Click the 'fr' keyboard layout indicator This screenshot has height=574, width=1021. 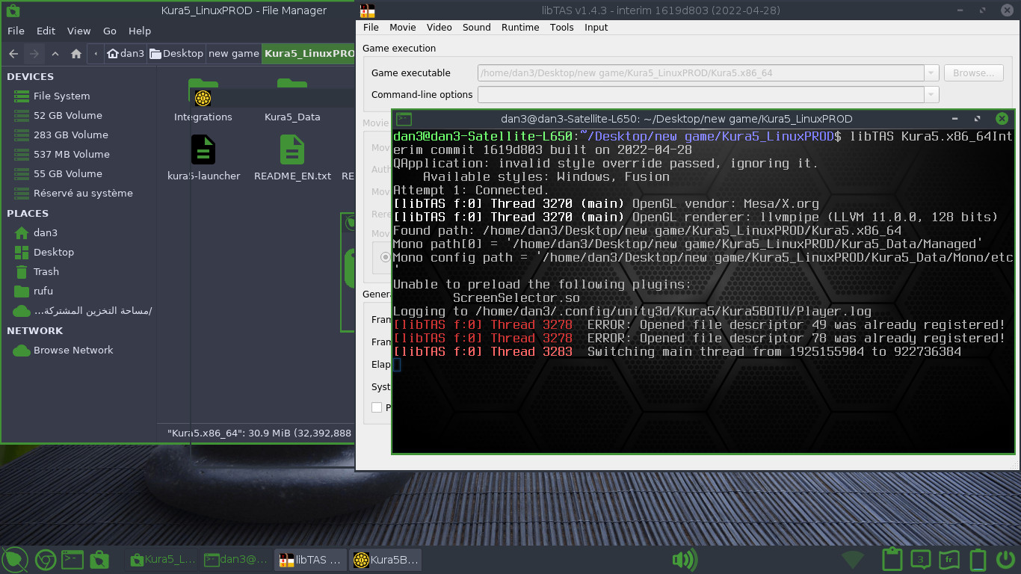coord(949,559)
